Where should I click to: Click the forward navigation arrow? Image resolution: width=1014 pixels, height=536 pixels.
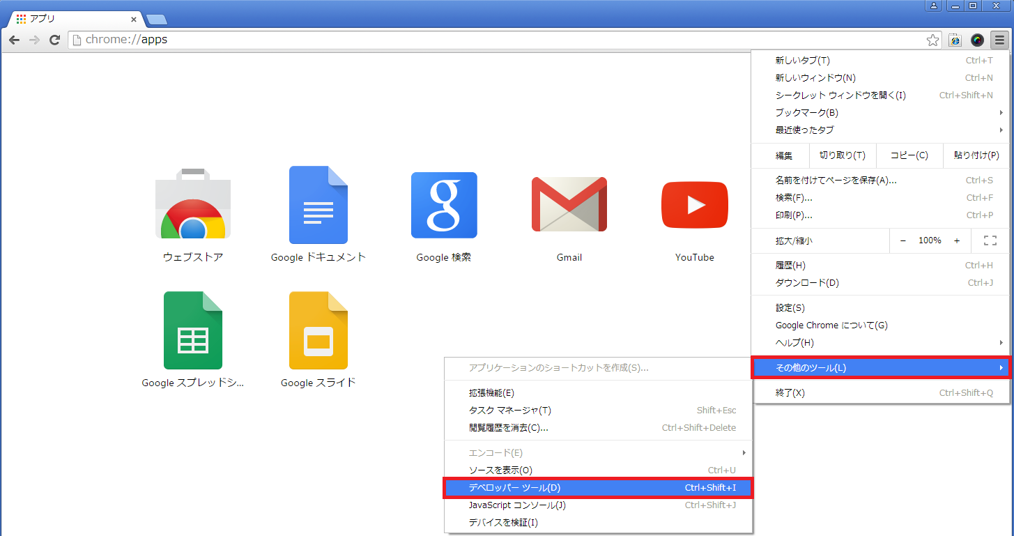pyautogui.click(x=34, y=40)
